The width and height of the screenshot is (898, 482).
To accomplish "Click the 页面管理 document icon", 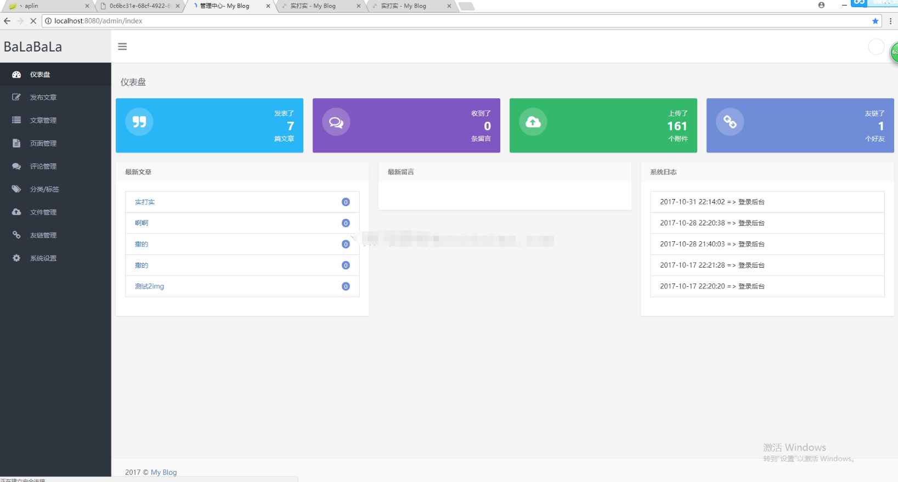I will coord(16,143).
